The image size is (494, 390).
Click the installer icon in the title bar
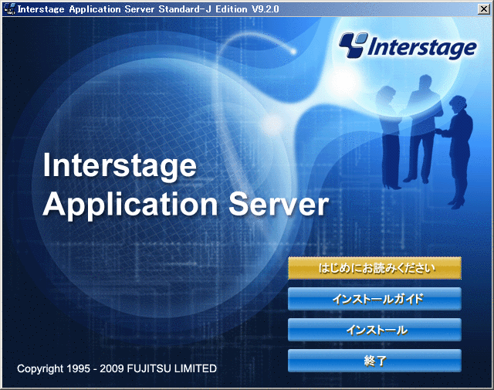tap(9, 8)
